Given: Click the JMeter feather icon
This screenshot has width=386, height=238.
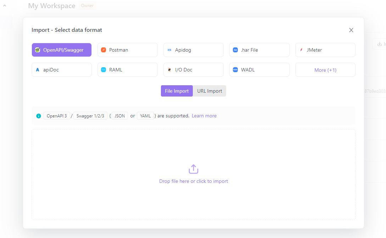Looking at the screenshot, I should [301, 50].
